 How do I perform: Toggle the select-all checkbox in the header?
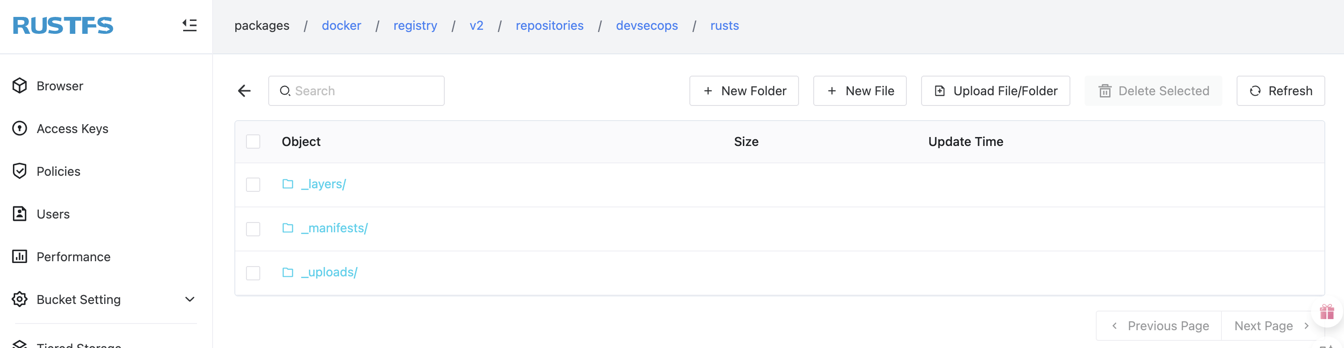[253, 142]
